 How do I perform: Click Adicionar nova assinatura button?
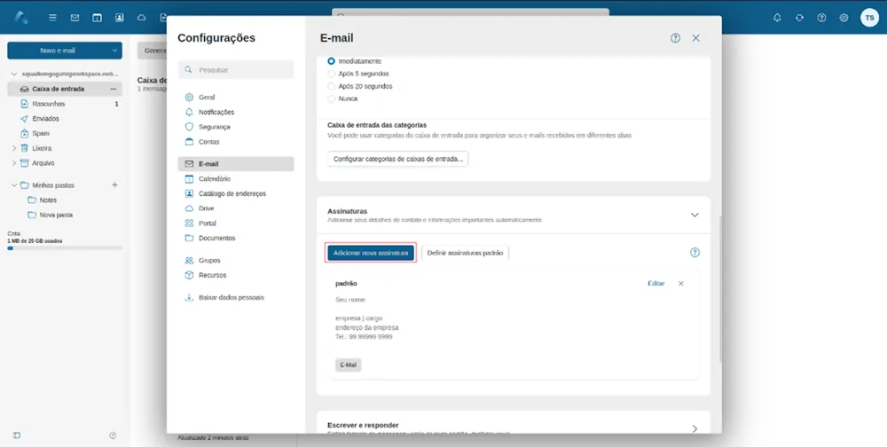(371, 253)
